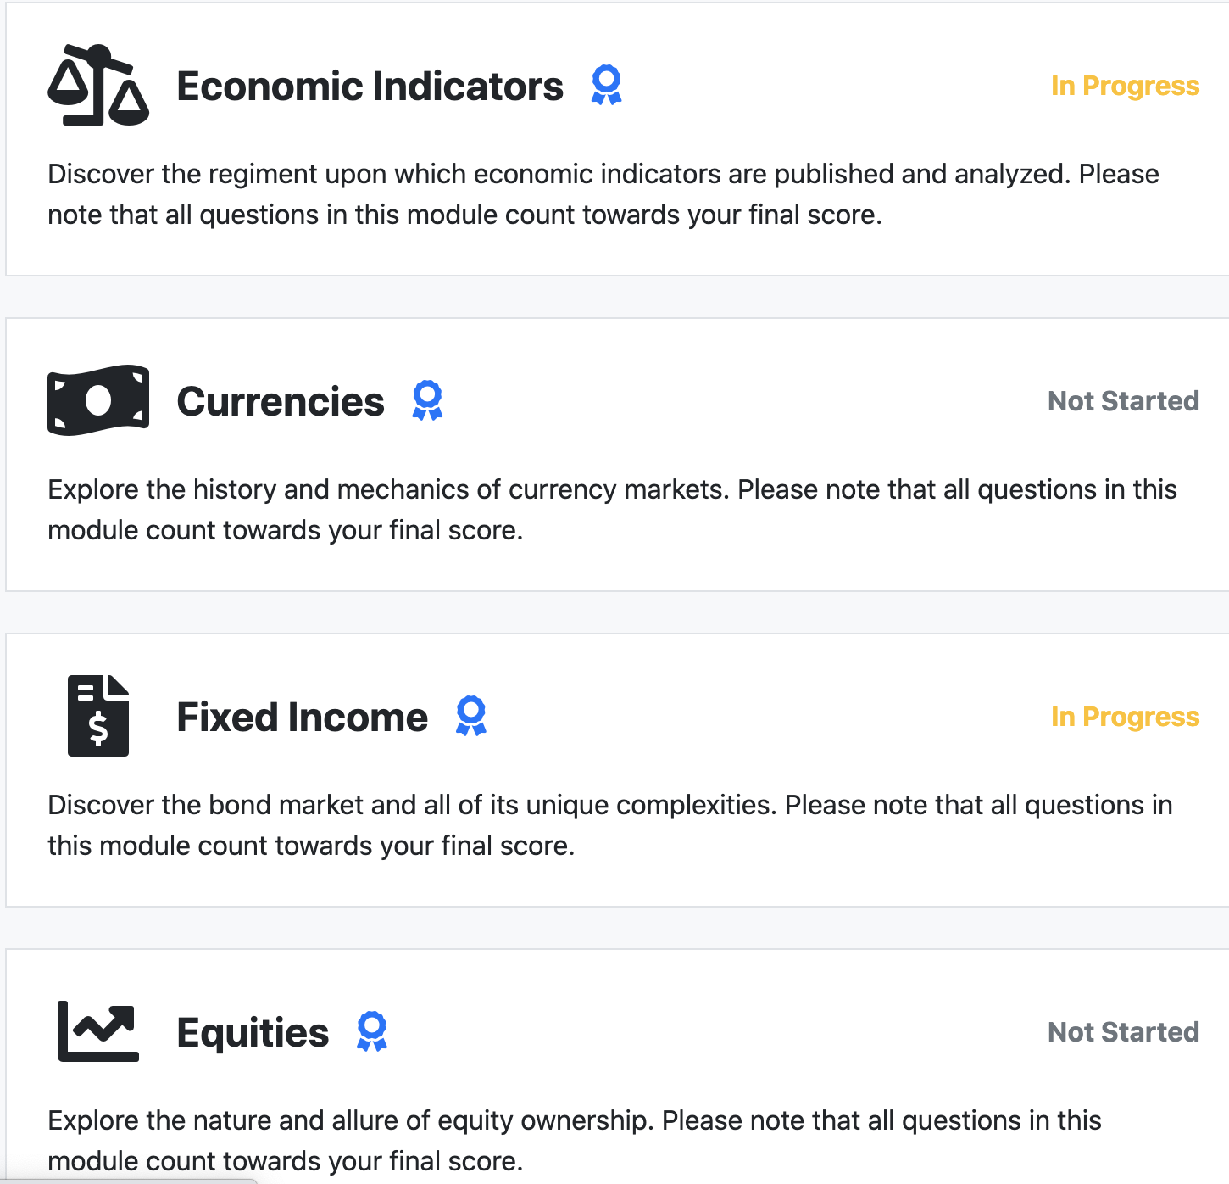Click the dollar invoice icon for Fixed Income

tap(98, 716)
